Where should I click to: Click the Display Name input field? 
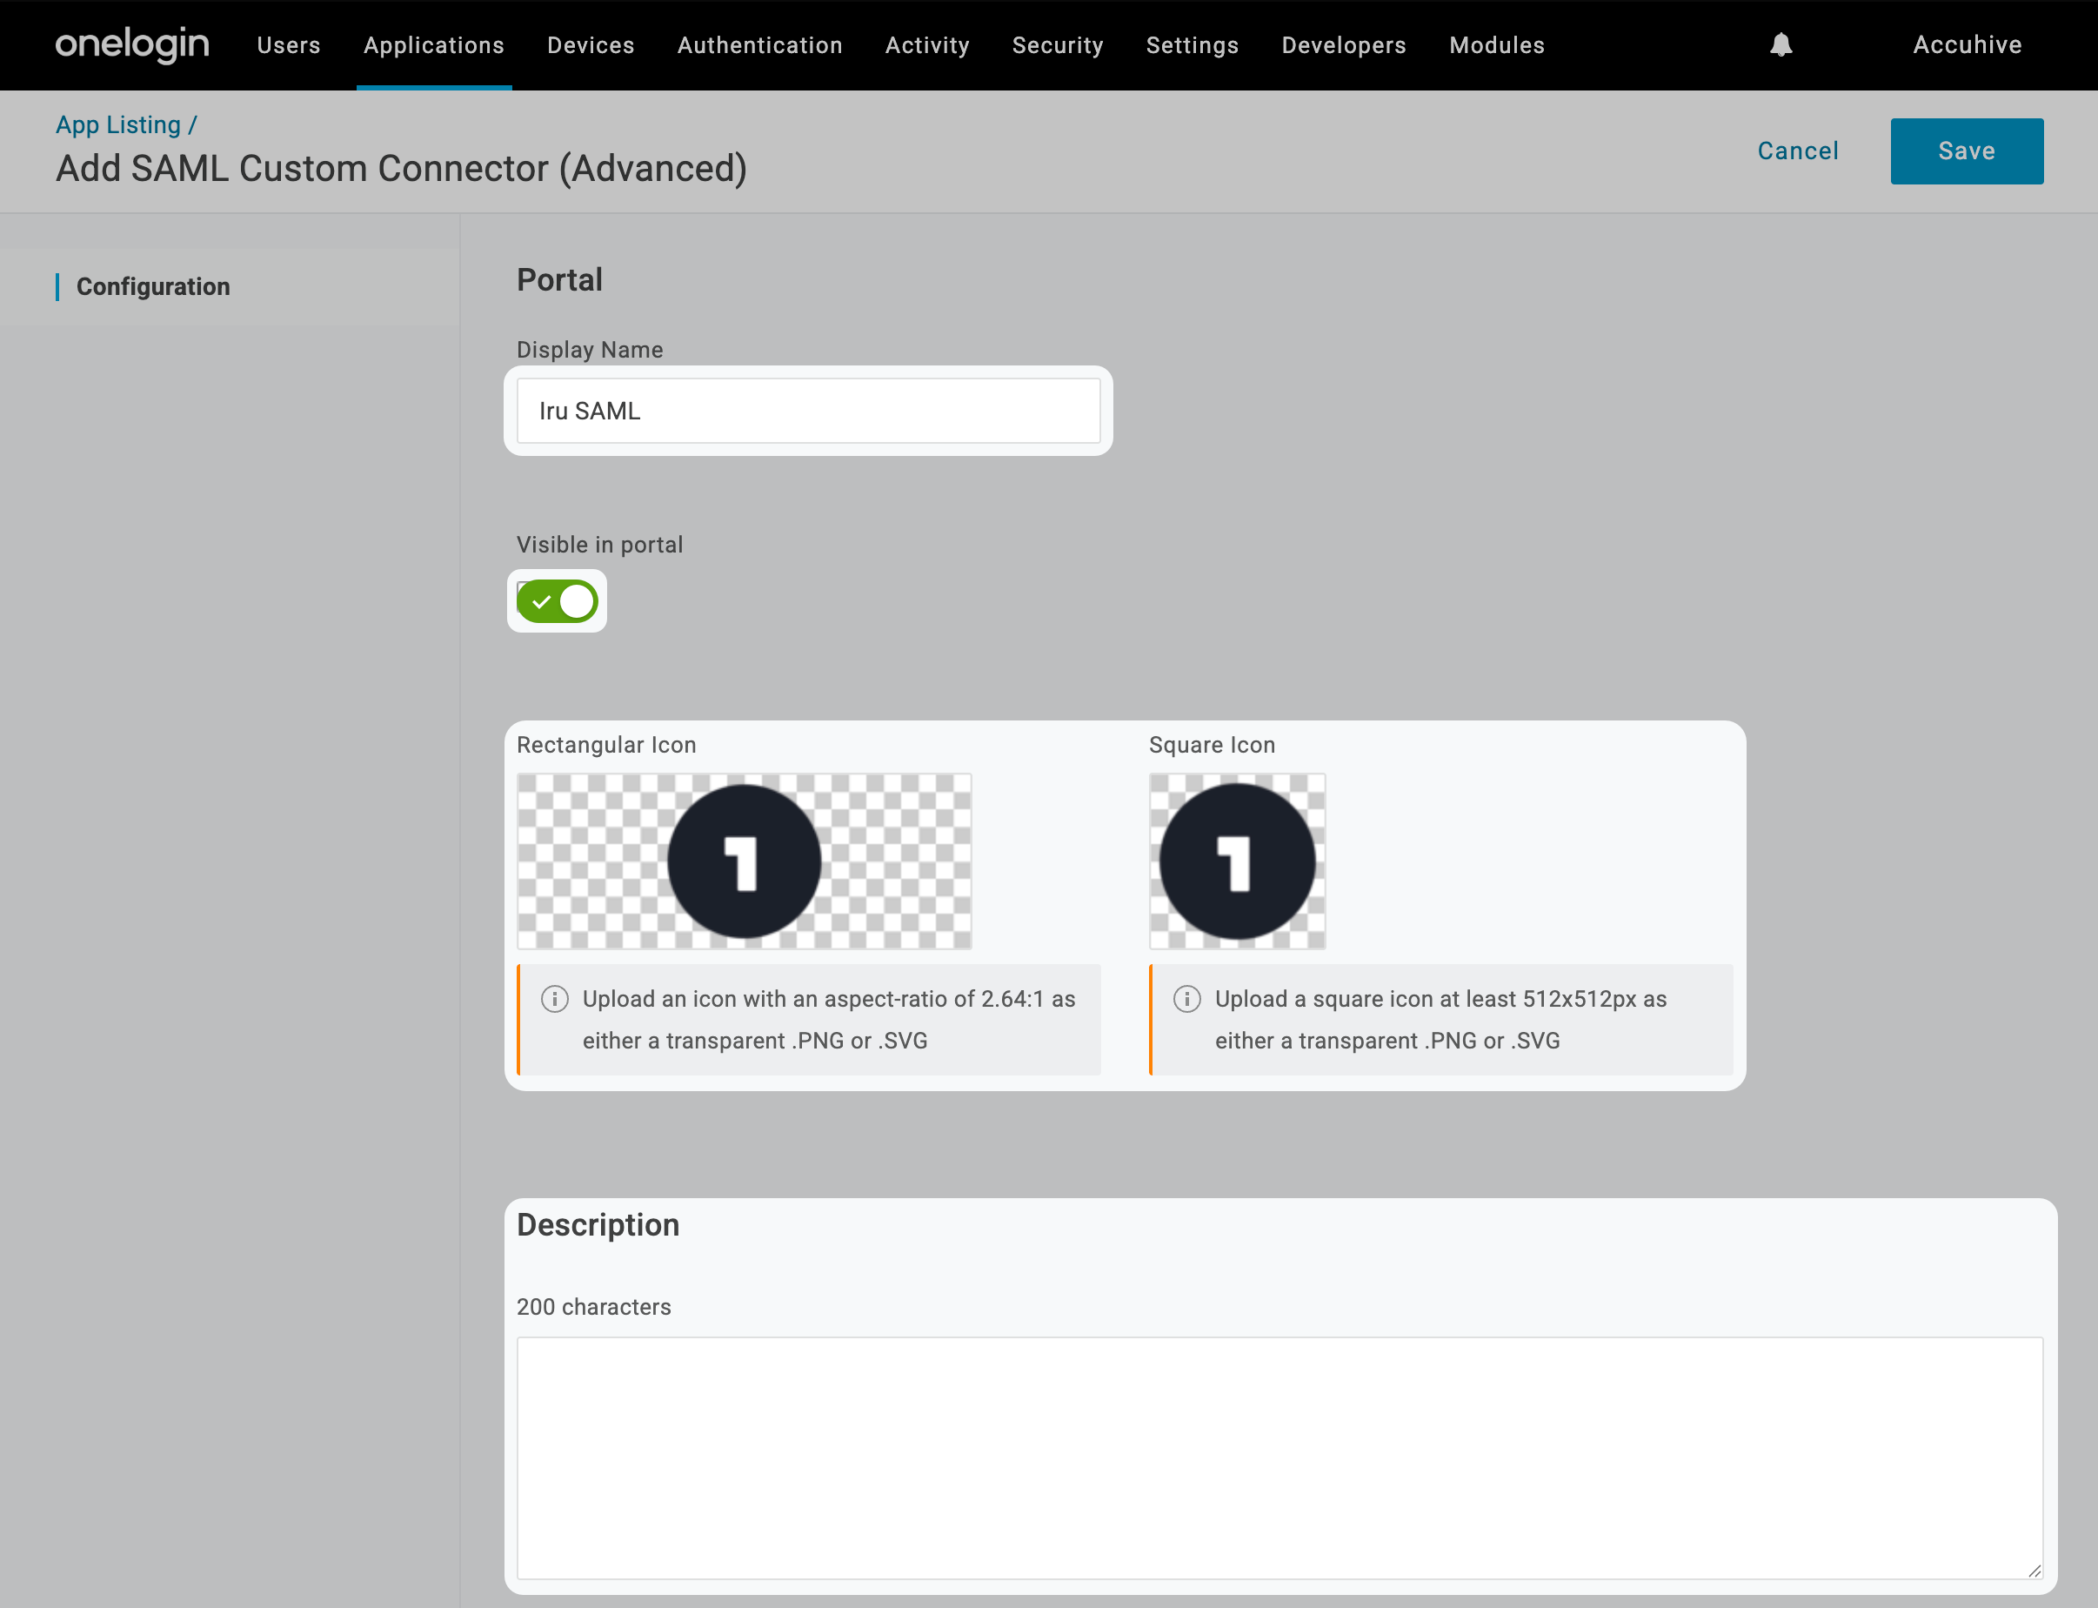(x=808, y=411)
